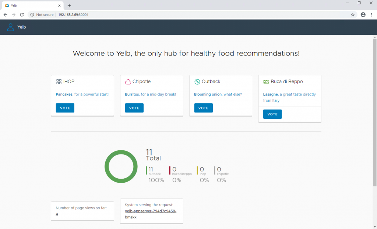The width and height of the screenshot is (377, 229).
Task: Click the Outback compass icon
Action: tap(197, 82)
